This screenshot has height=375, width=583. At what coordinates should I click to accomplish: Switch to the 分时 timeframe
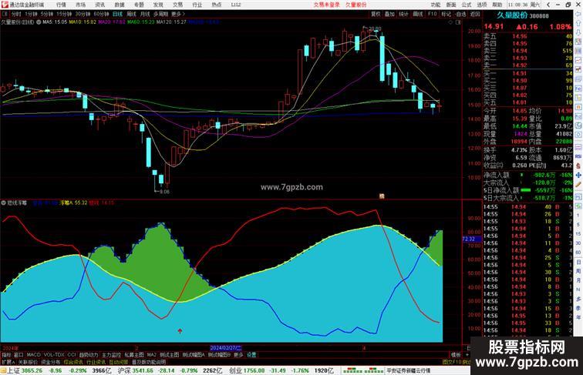tap(16, 14)
